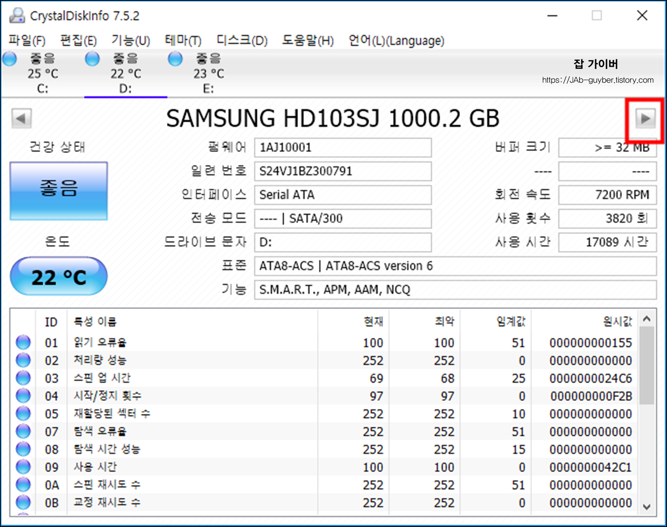Click the CrystalDiskInfo title bar icon
The height and width of the screenshot is (527, 667).
point(17,16)
